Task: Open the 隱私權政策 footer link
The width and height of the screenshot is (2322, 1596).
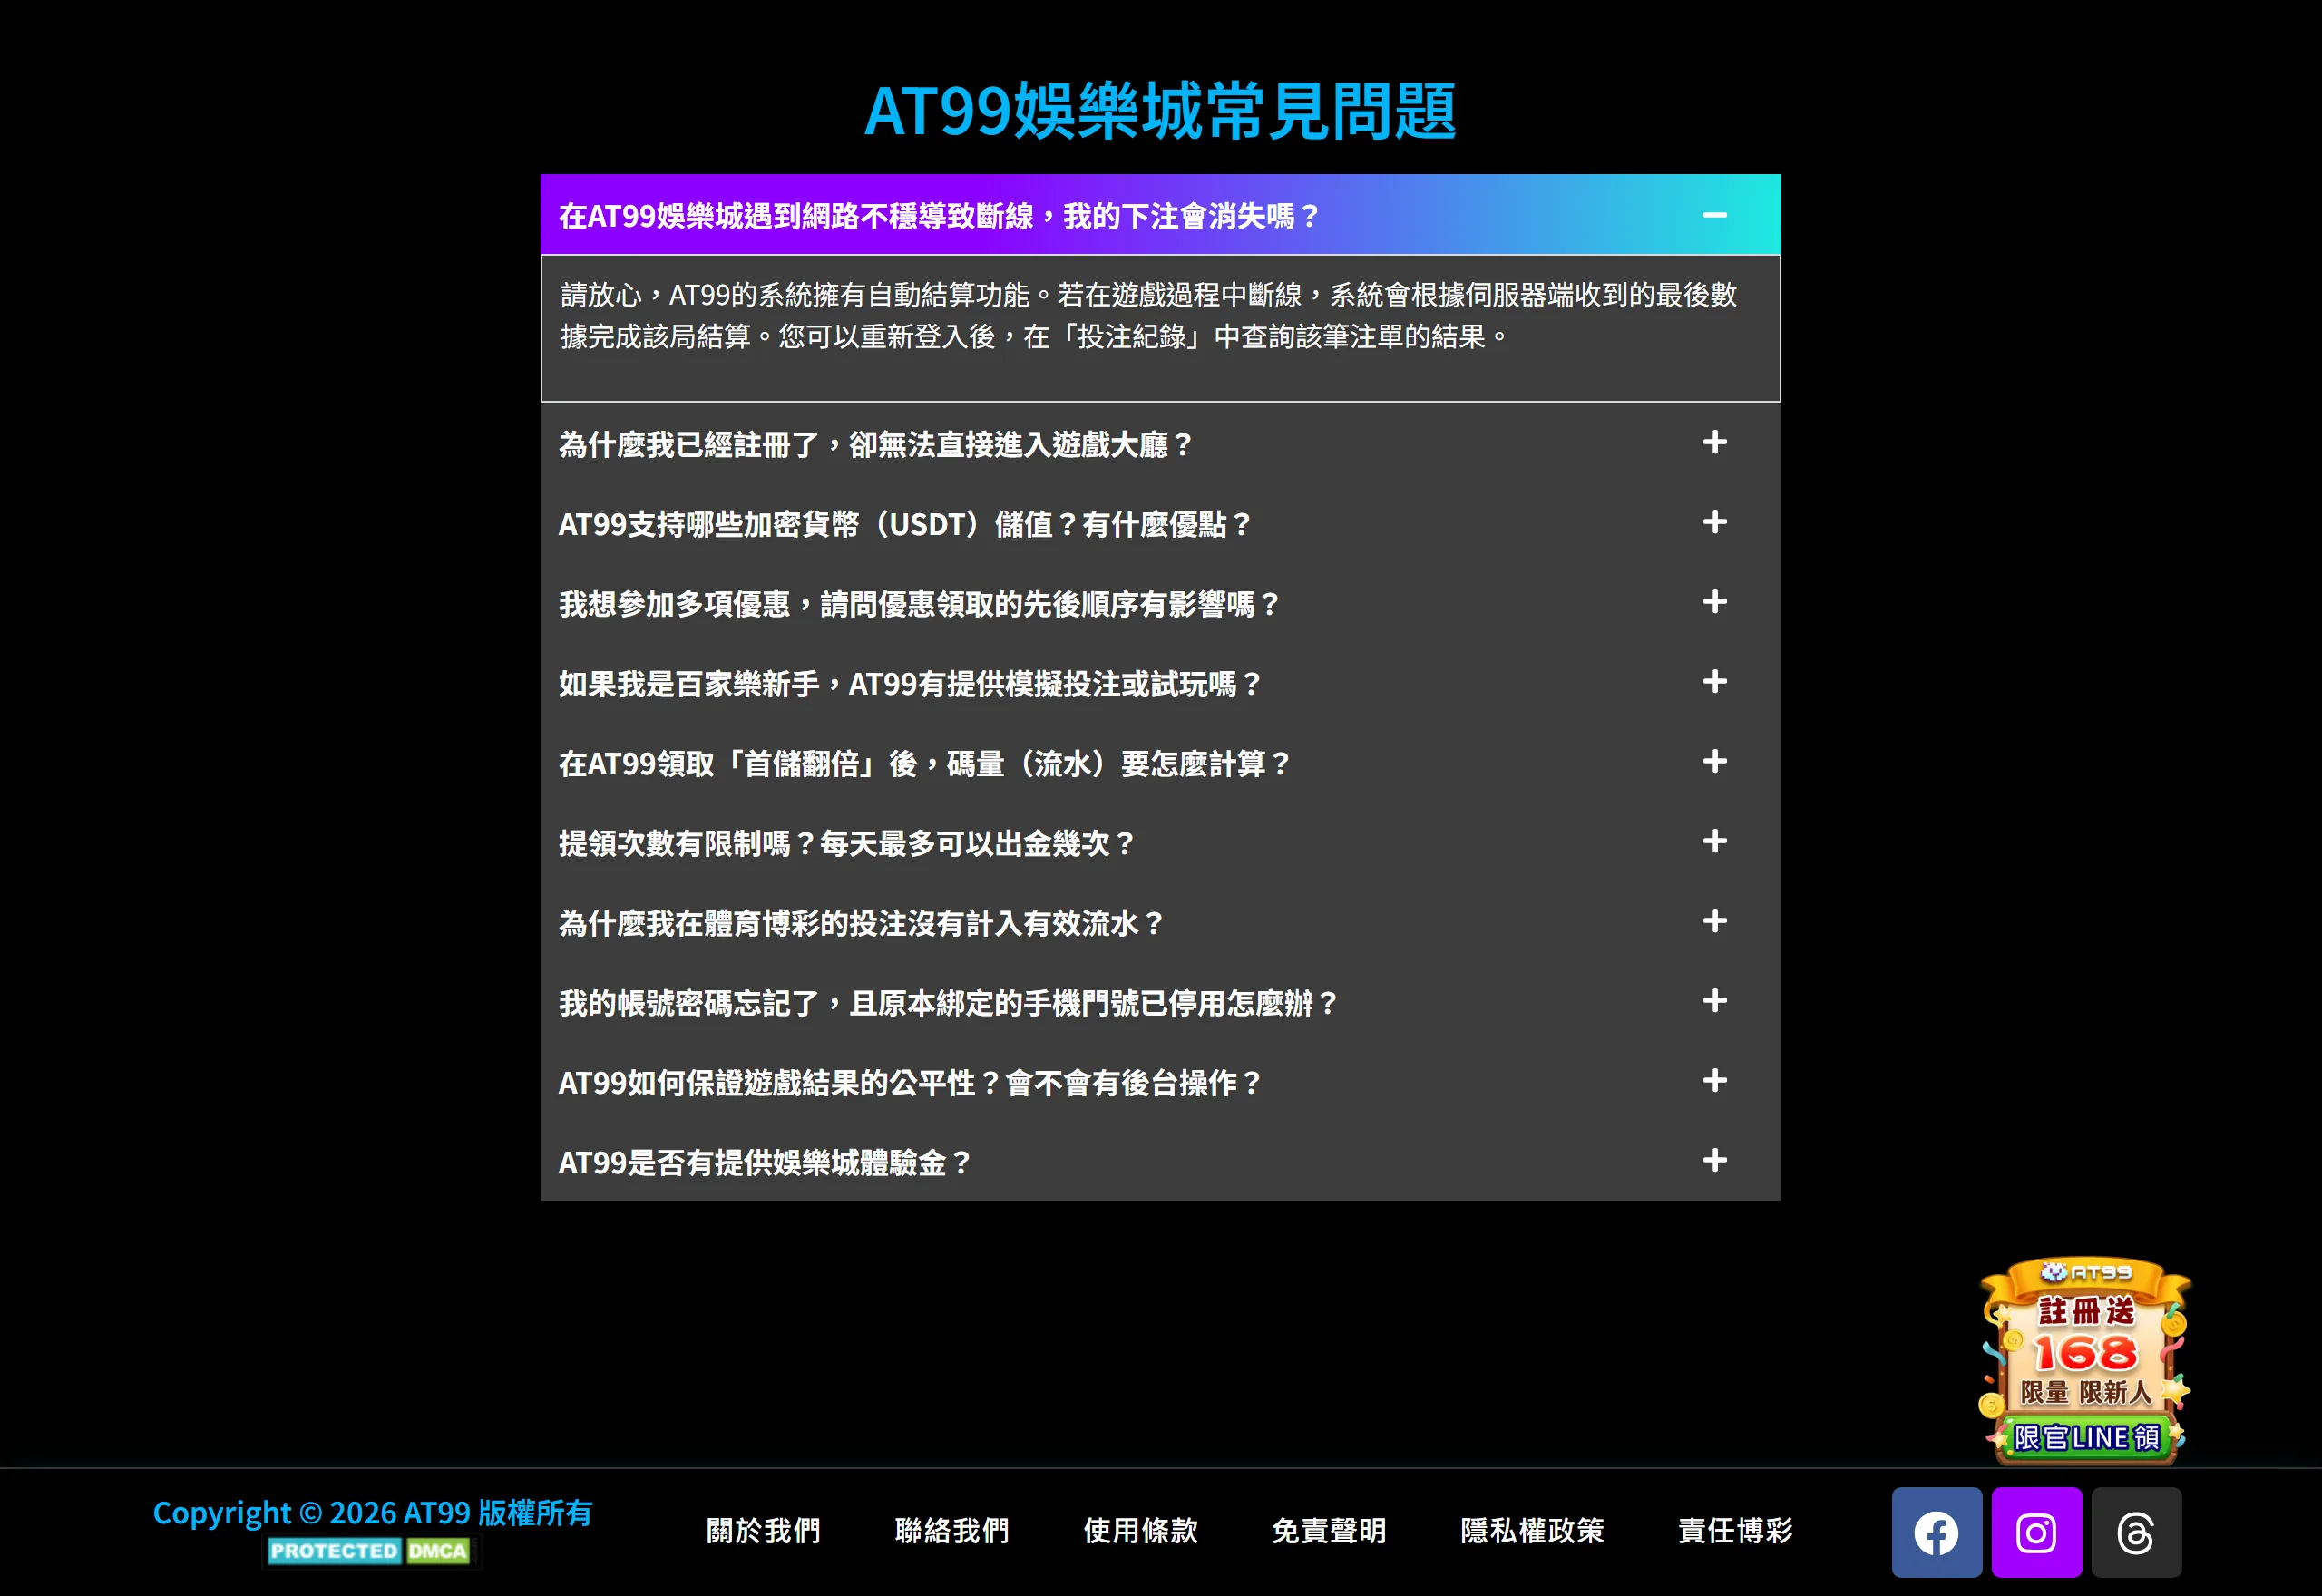Action: (x=1532, y=1531)
